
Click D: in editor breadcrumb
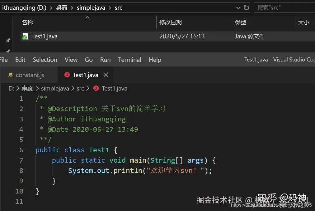pos(11,88)
